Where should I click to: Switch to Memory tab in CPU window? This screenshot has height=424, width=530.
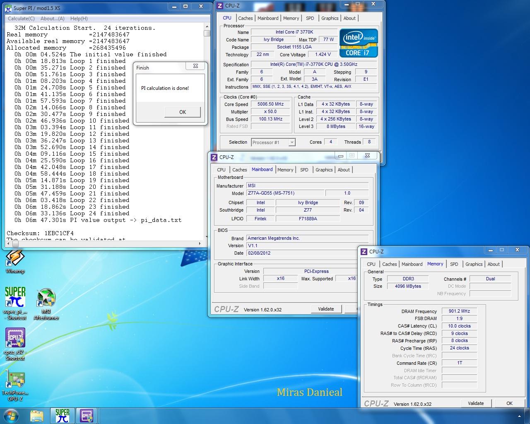[x=291, y=18]
